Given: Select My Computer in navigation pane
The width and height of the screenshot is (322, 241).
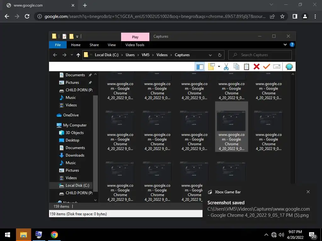Looking at the screenshot, I should tap(75, 125).
